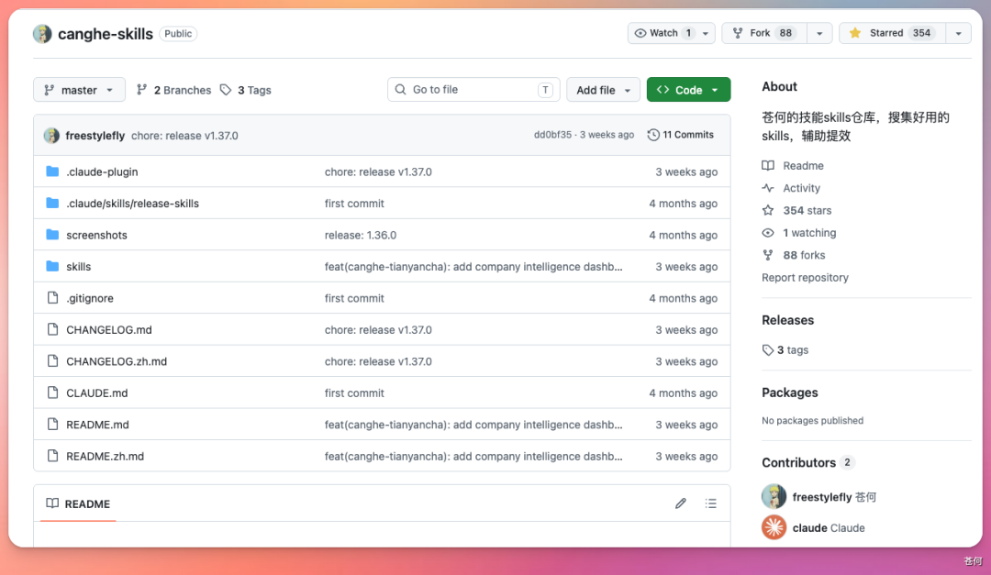Open the CHANGELOG.zh.md file
991x575 pixels.
[117, 361]
